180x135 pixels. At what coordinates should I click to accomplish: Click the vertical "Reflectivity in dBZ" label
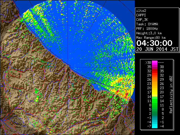[x=171, y=94]
